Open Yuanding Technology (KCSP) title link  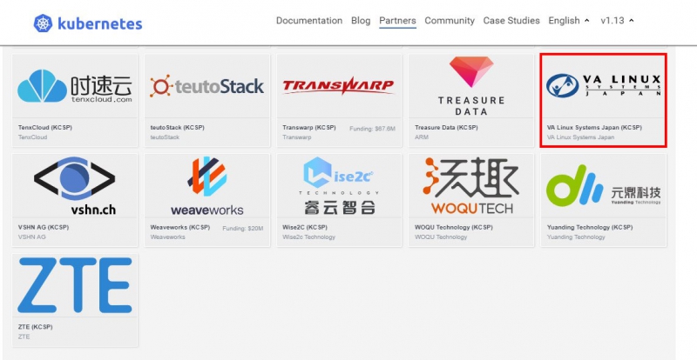590,227
